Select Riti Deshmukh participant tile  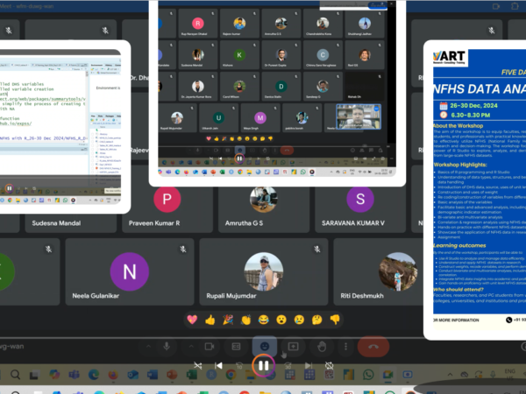pos(379,271)
